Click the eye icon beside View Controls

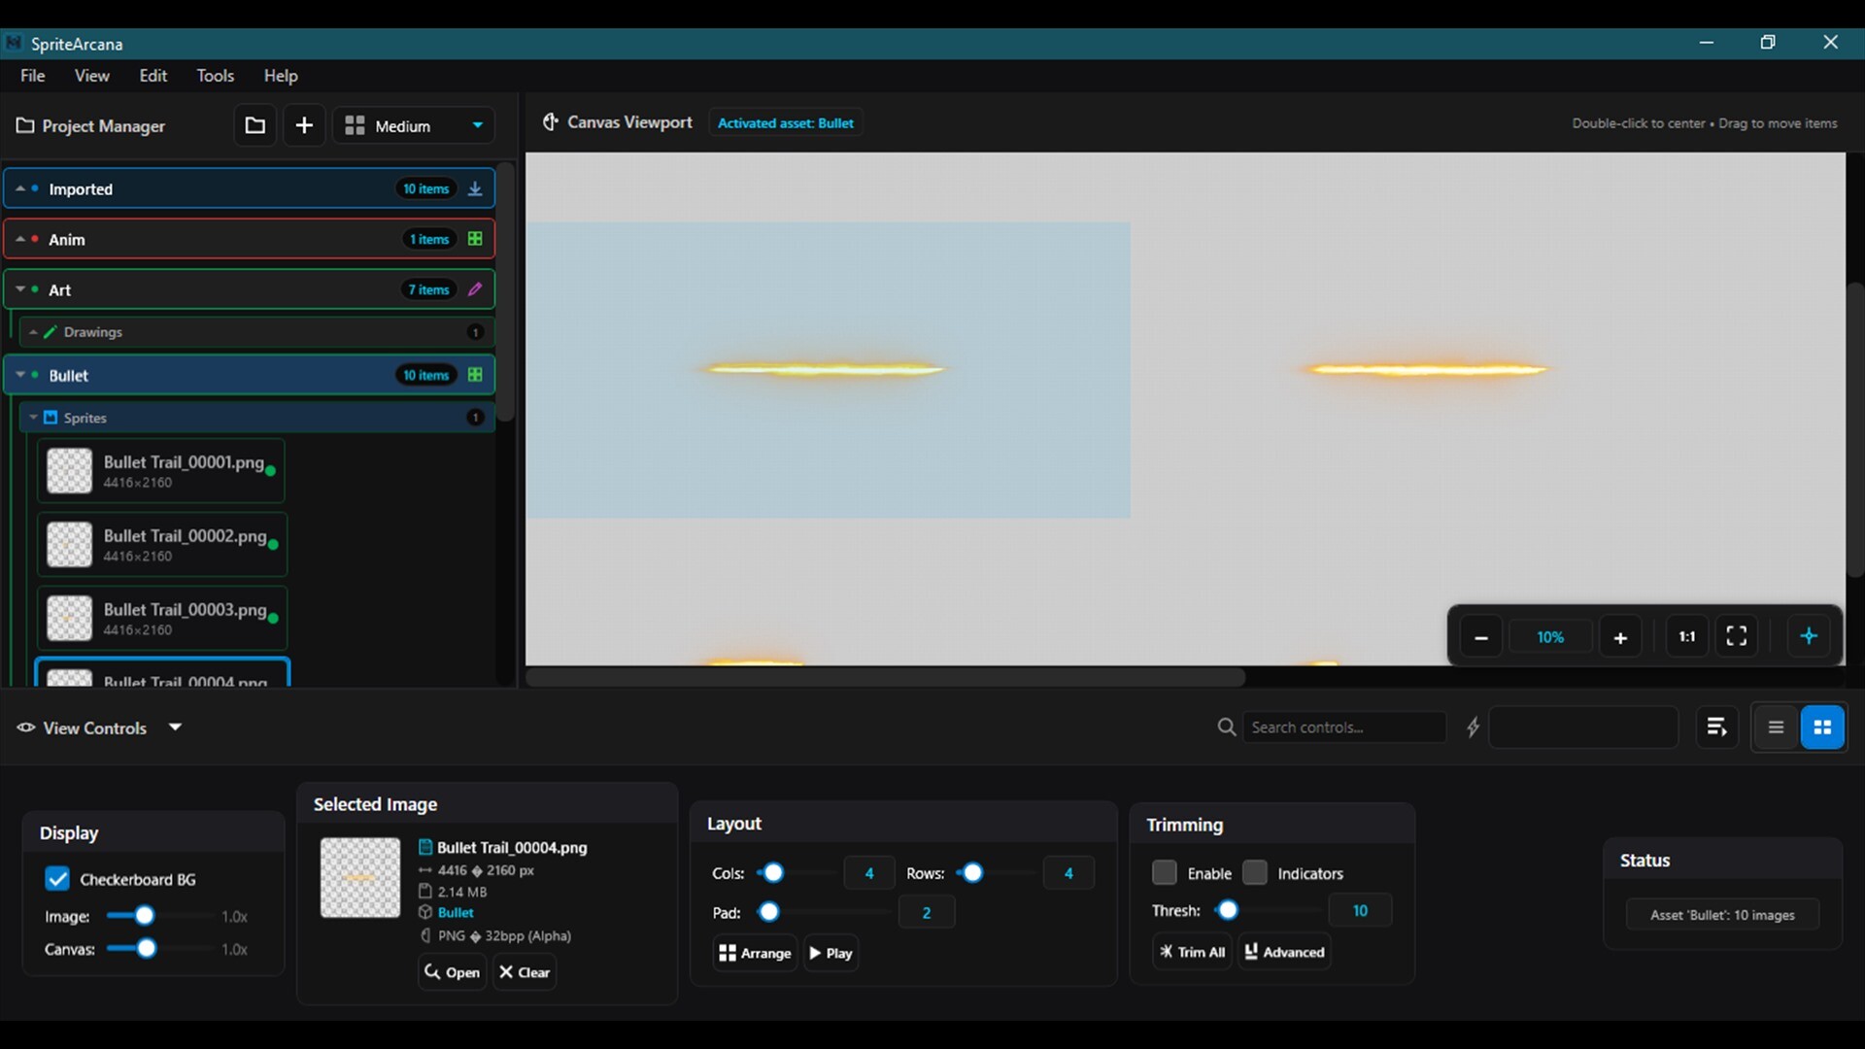click(26, 728)
